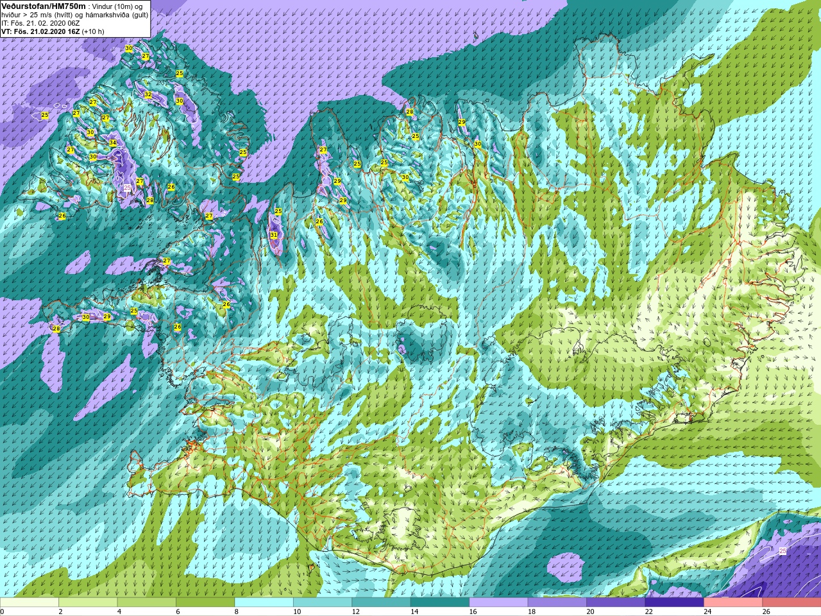This screenshot has height=616, width=821.
Task: Click the 'IT: Fös. 21. 02. 2020 06Z' line
Action: [40, 23]
